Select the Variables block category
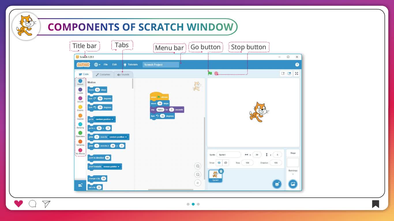This screenshot has height=221, width=394. click(x=80, y=143)
